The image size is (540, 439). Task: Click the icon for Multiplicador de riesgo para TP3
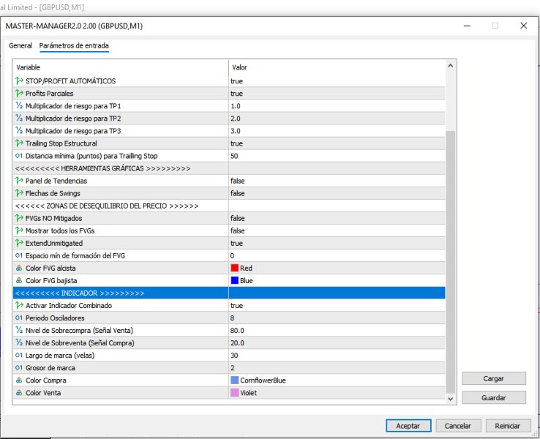click(19, 131)
